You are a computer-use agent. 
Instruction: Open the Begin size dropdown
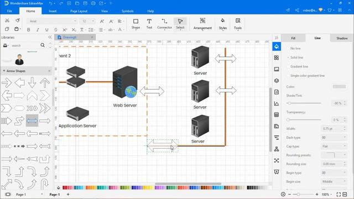click(334, 181)
